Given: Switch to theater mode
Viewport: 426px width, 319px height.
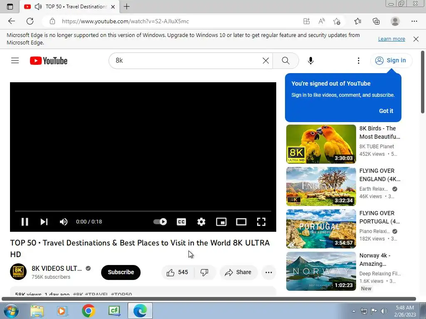Looking at the screenshot, I should point(241,222).
